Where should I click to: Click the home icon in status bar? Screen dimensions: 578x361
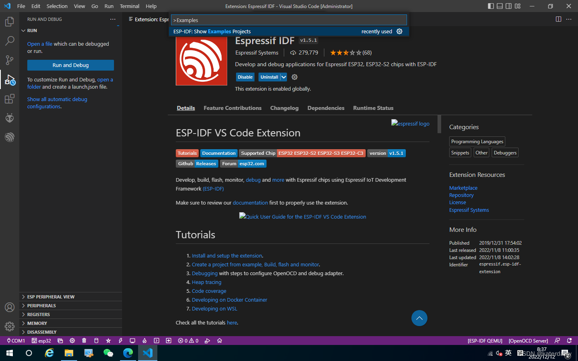tap(220, 341)
